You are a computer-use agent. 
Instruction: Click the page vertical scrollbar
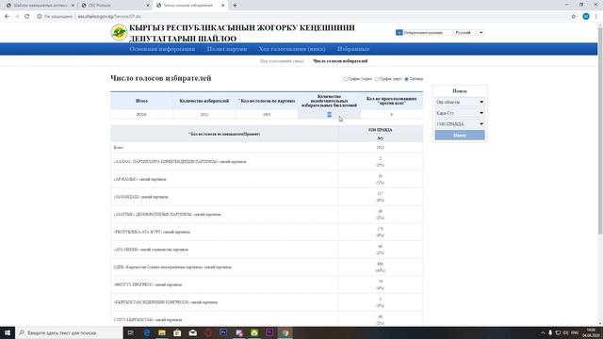tap(600, 131)
